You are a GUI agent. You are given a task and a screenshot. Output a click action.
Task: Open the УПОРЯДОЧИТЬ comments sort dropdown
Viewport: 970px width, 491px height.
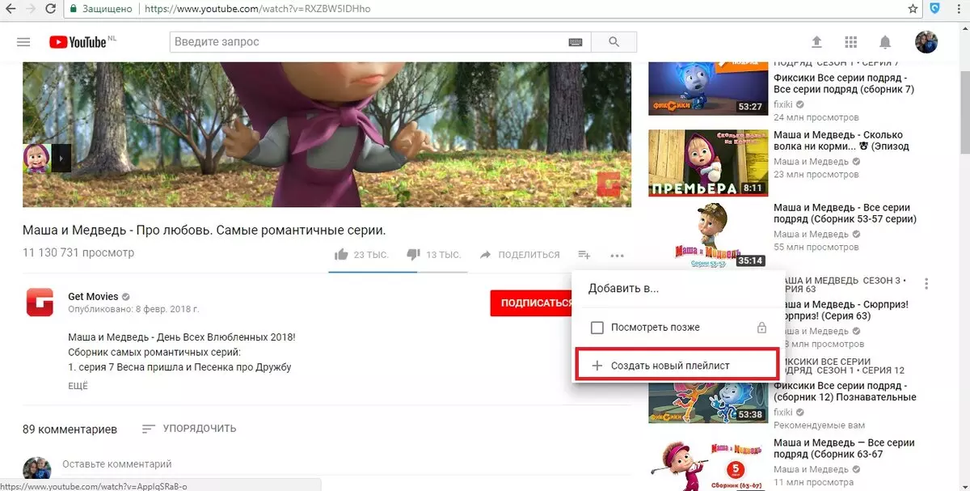pyautogui.click(x=189, y=429)
